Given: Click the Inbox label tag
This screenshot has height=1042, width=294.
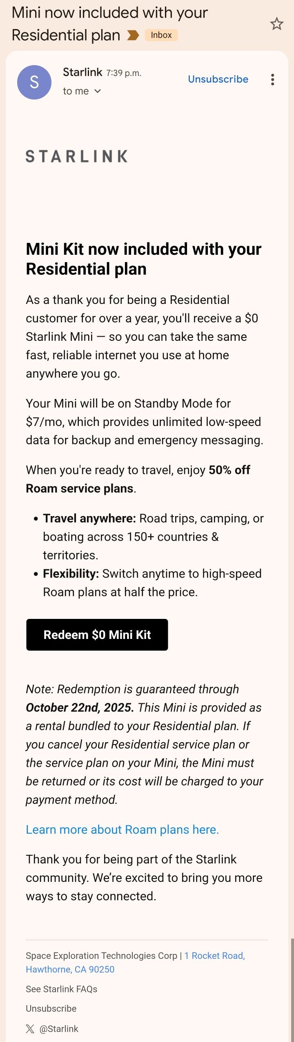Looking at the screenshot, I should click(x=161, y=35).
